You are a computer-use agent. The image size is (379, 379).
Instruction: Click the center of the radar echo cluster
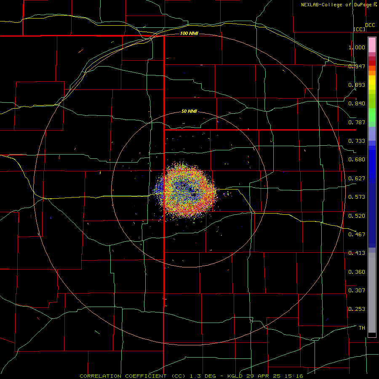(x=186, y=190)
